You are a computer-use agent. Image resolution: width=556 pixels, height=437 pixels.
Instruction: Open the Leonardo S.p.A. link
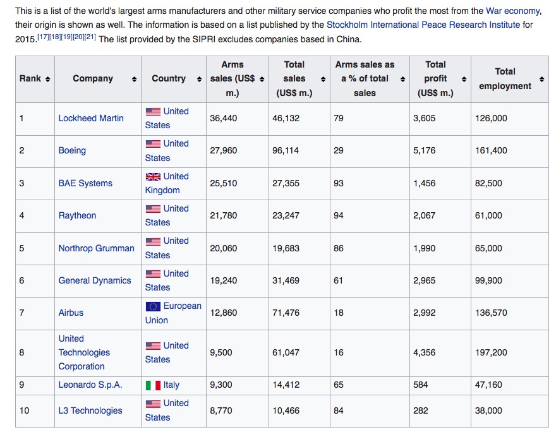(90, 385)
